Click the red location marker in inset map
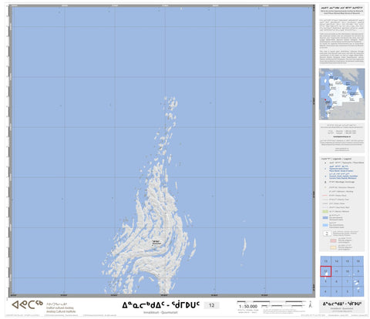The image size is (370, 319). [325, 100]
